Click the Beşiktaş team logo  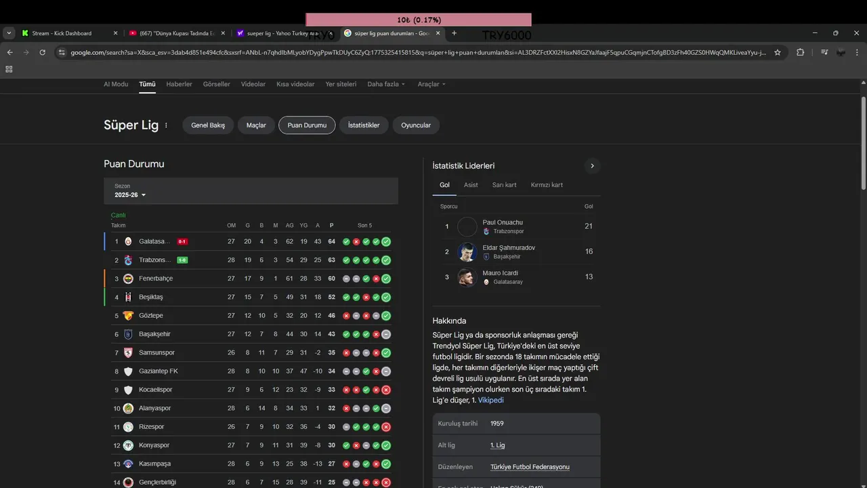[x=128, y=297]
